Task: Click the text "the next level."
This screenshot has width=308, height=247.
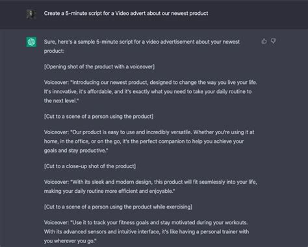Action: tap(61, 101)
